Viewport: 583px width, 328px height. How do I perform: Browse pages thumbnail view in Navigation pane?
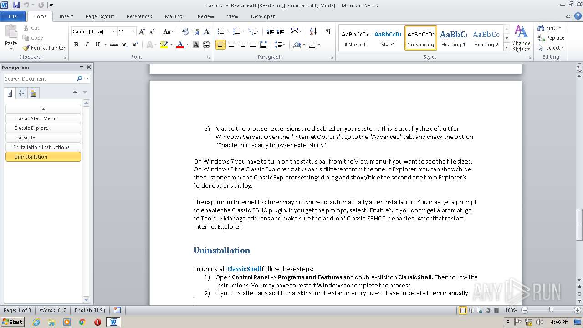(x=21, y=93)
